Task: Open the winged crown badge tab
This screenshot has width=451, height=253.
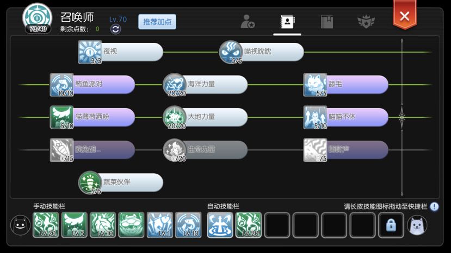Action: click(x=366, y=22)
